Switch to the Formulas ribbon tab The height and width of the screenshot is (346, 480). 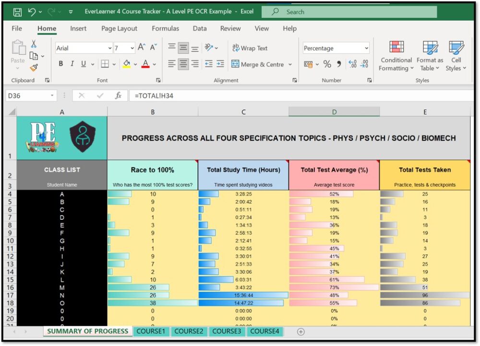[165, 29]
